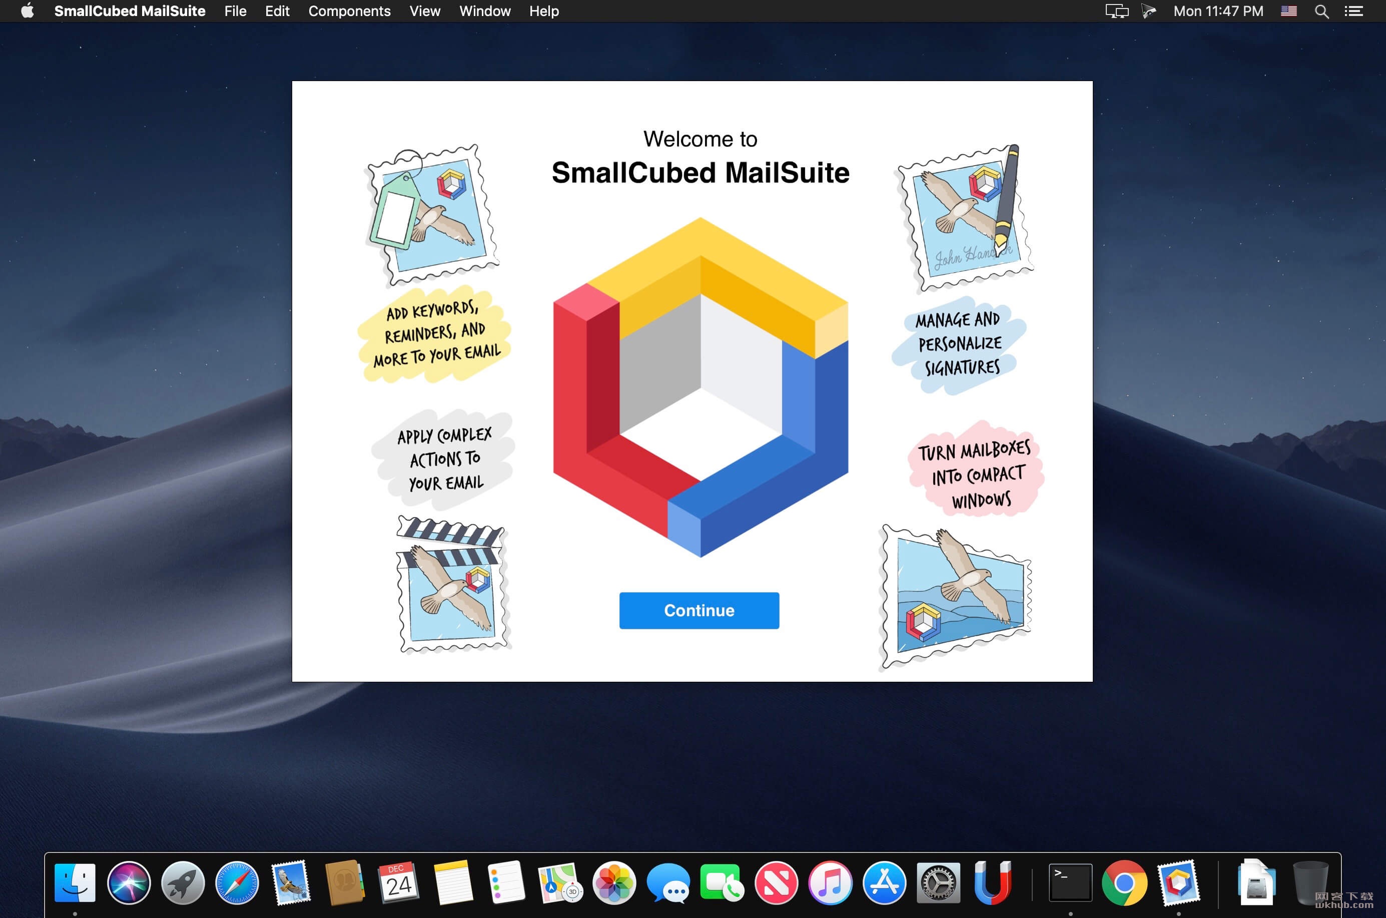Open the Apple menu
Image resolution: width=1386 pixels, height=918 pixels.
27,11
